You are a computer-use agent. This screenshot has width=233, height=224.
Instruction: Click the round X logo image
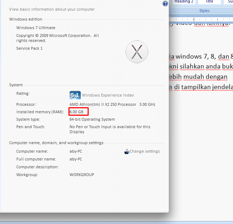tap(137, 52)
